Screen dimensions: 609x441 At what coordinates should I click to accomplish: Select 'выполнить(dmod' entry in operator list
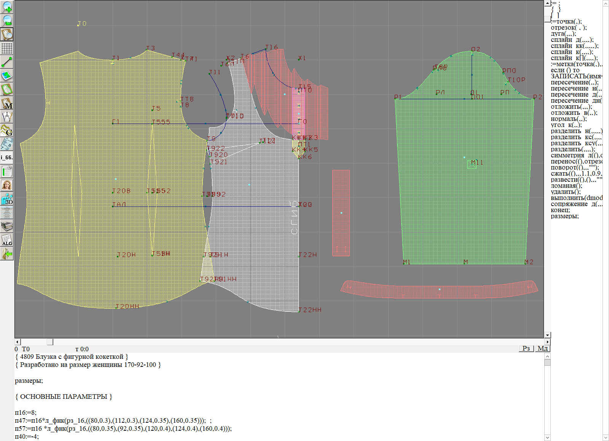pyautogui.click(x=576, y=198)
